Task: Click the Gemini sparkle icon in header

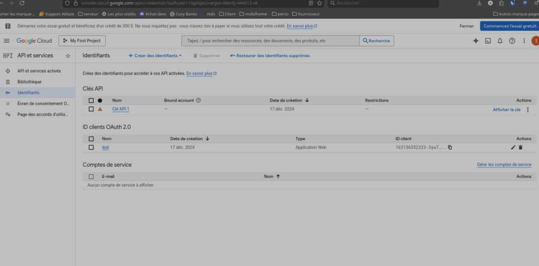Action: (476, 41)
